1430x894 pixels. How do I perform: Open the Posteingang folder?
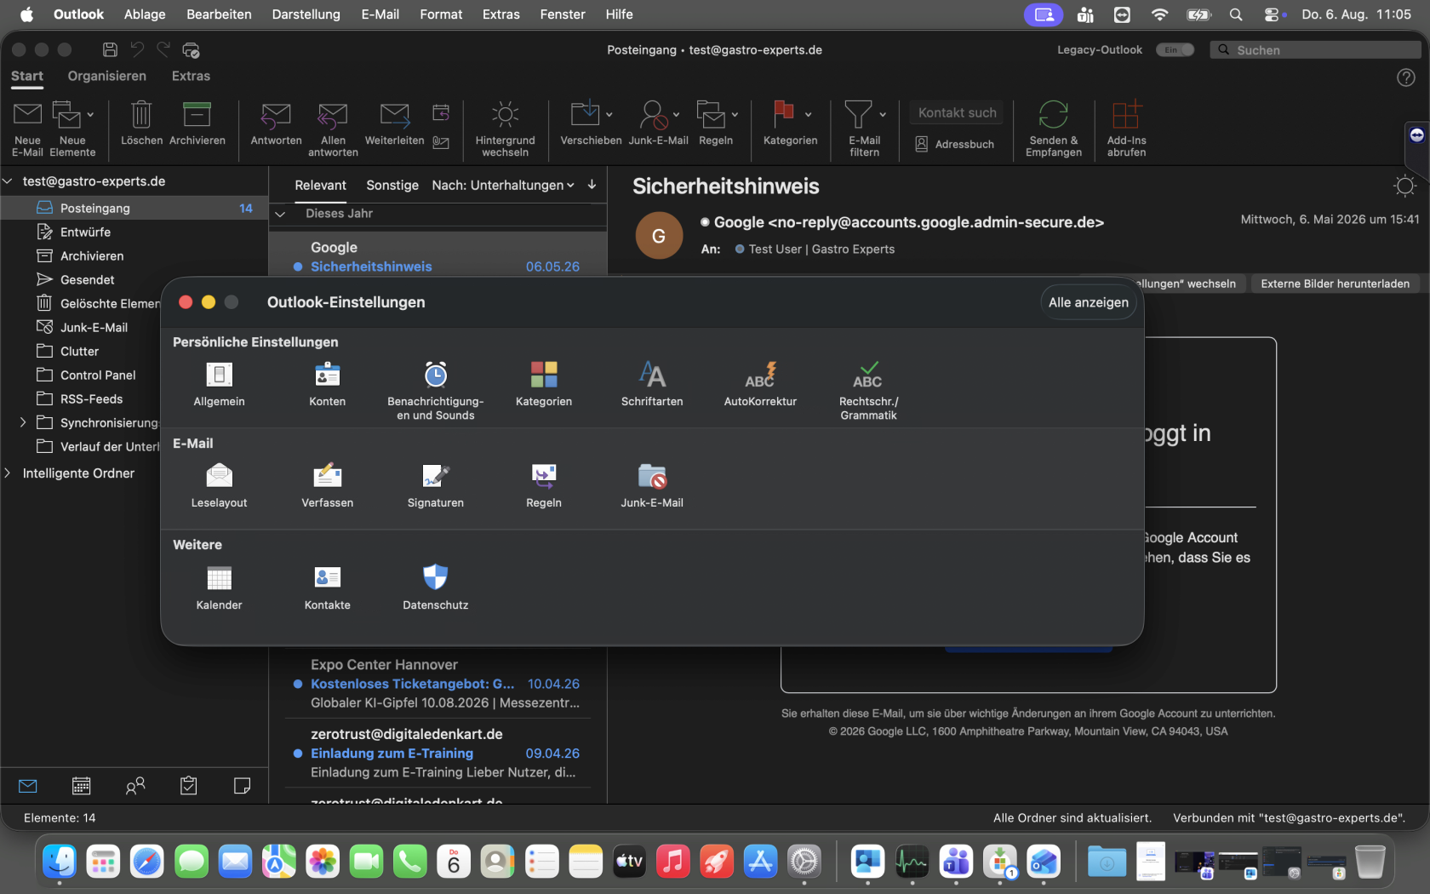134,208
